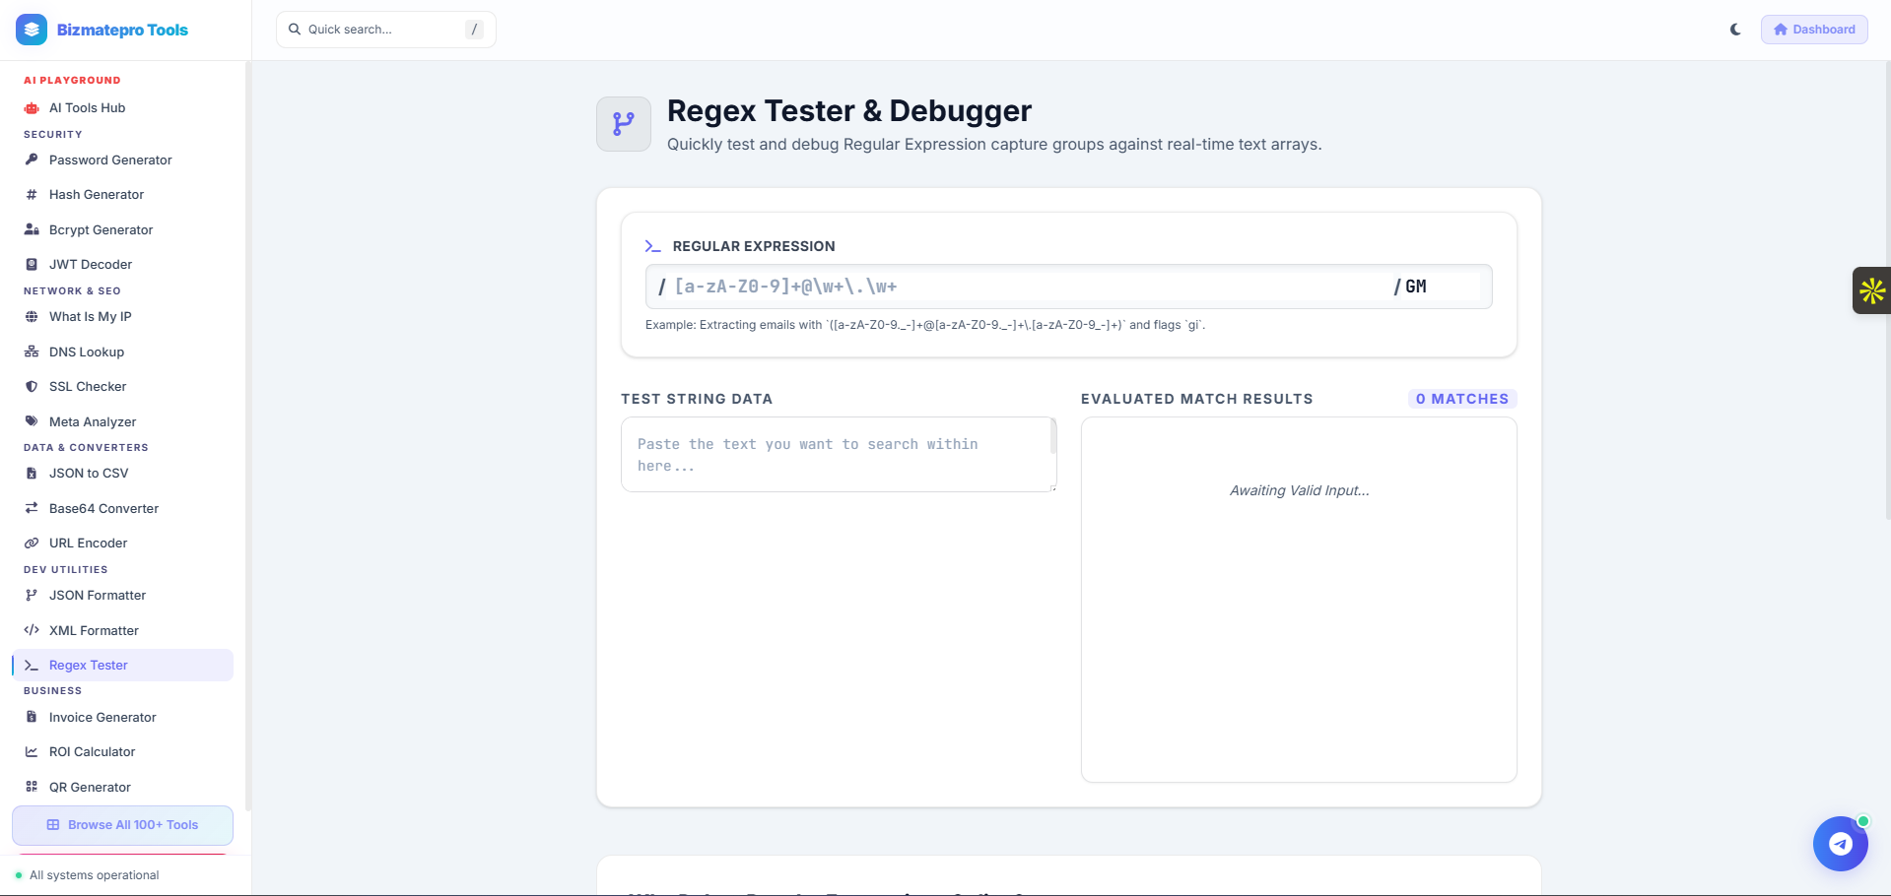Click the test string data textarea
The height and width of the screenshot is (896, 1891).
pos(839,455)
